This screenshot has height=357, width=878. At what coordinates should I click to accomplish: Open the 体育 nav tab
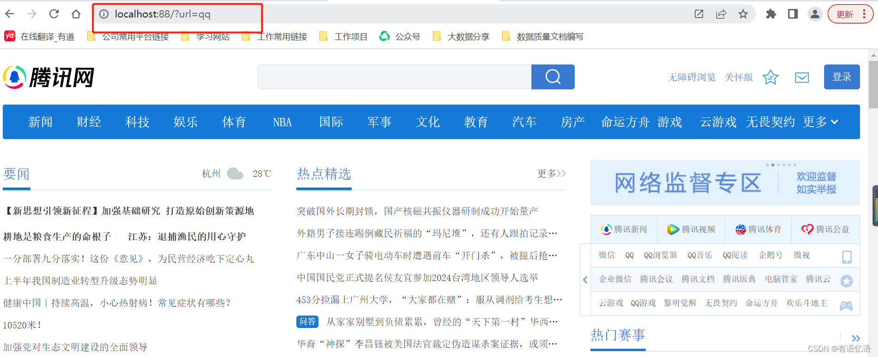point(234,122)
